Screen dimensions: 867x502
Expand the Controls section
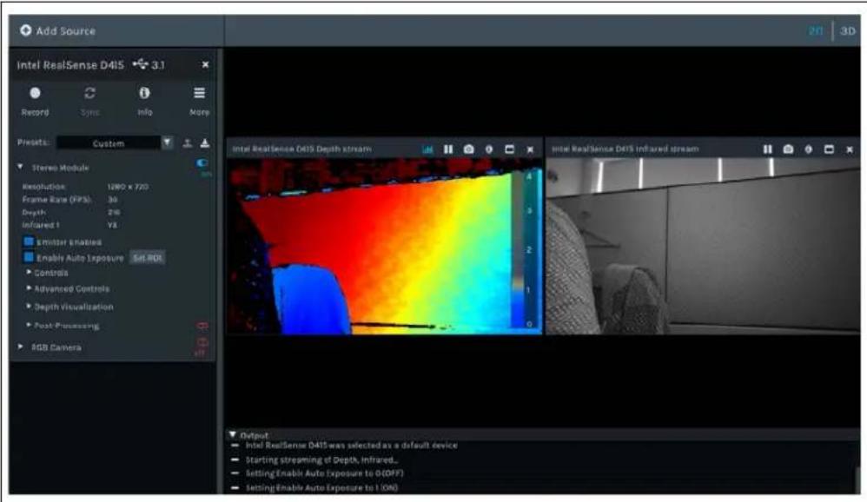[x=29, y=273]
